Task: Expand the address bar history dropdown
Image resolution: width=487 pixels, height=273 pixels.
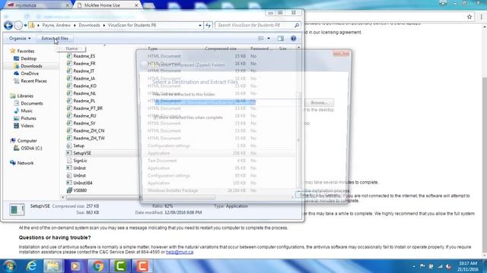Action: tap(200, 25)
